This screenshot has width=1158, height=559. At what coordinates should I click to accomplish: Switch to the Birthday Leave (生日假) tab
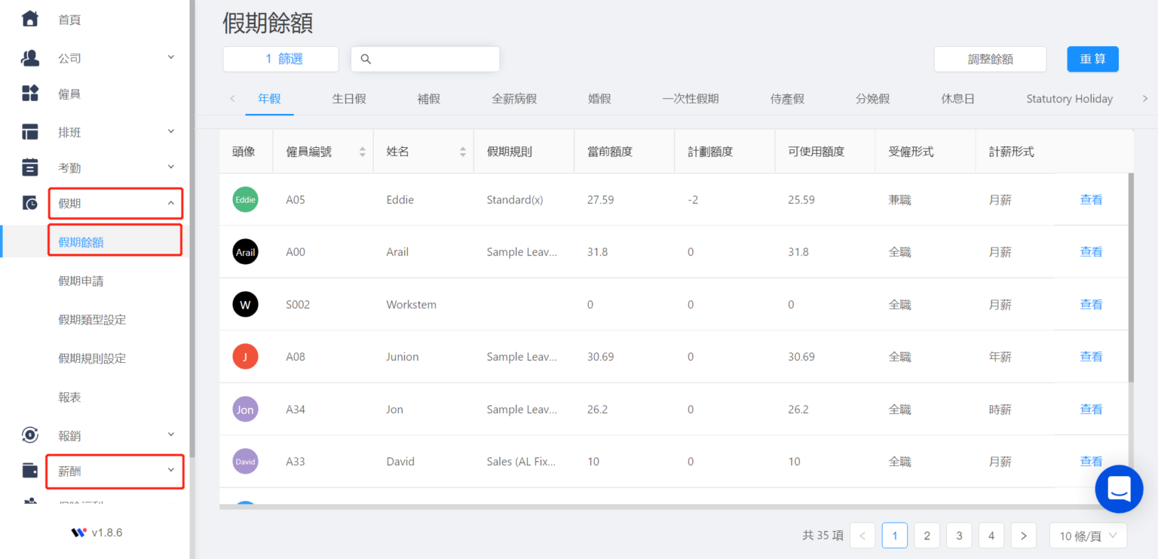(349, 99)
